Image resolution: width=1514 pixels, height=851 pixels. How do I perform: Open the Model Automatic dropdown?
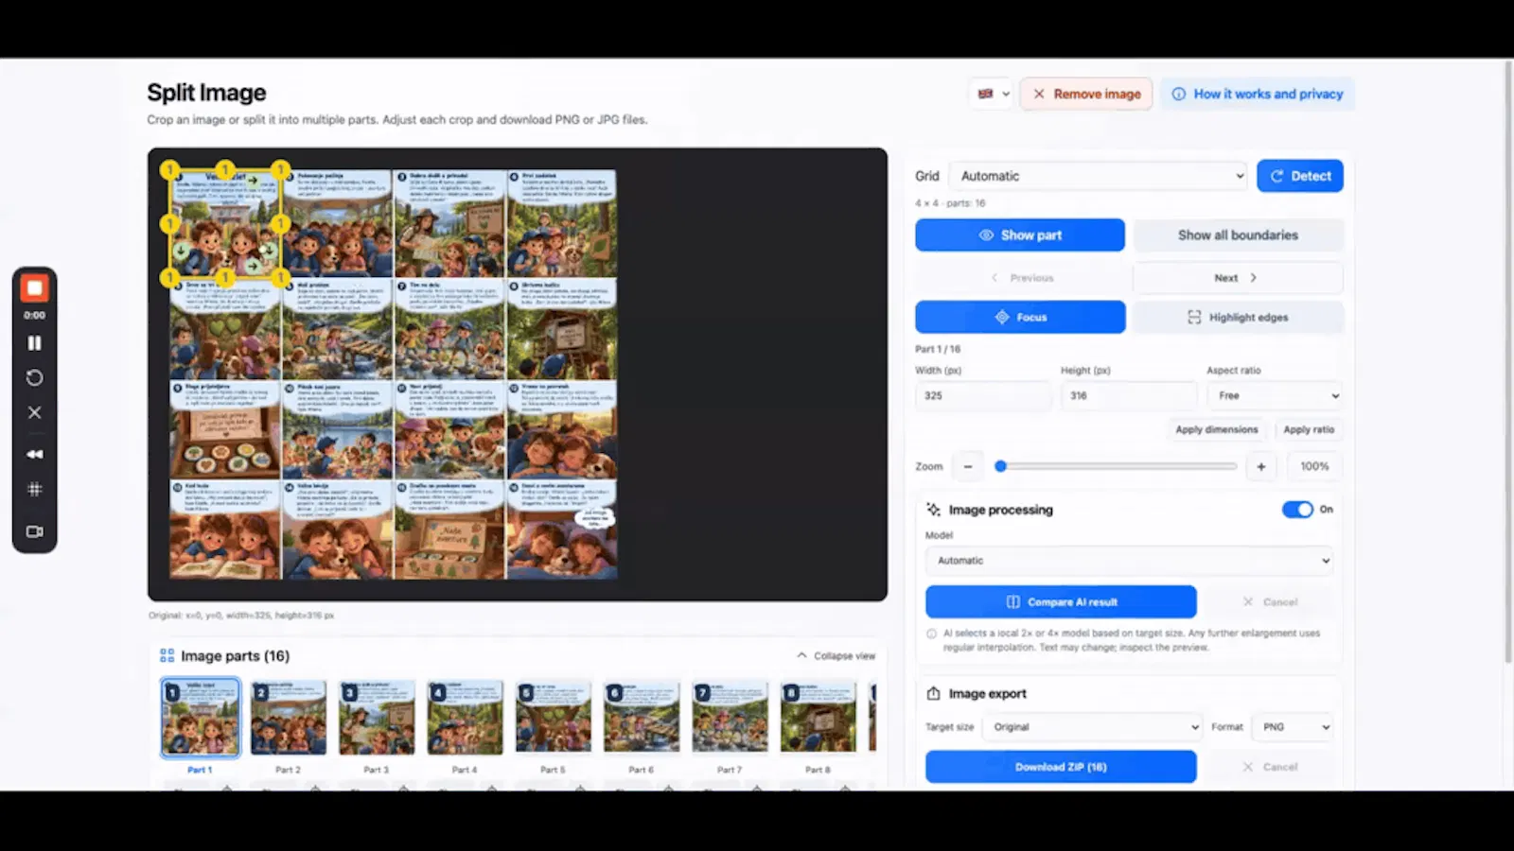click(x=1129, y=561)
